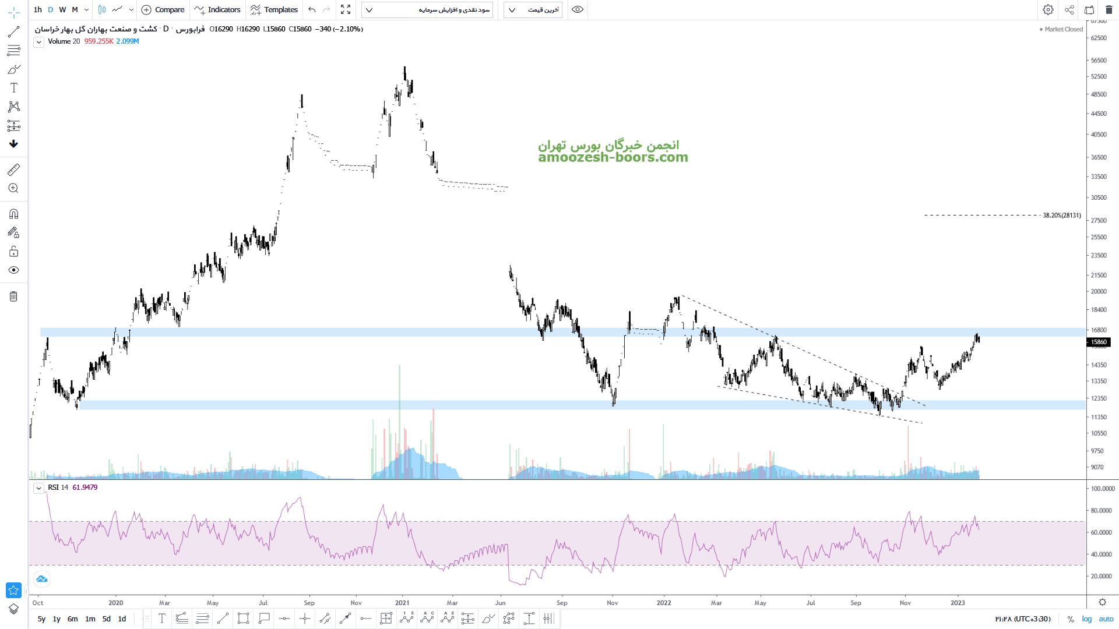Viewport: 1119px width, 629px height.
Task: Toggle log scale on price axis
Action: [1087, 619]
